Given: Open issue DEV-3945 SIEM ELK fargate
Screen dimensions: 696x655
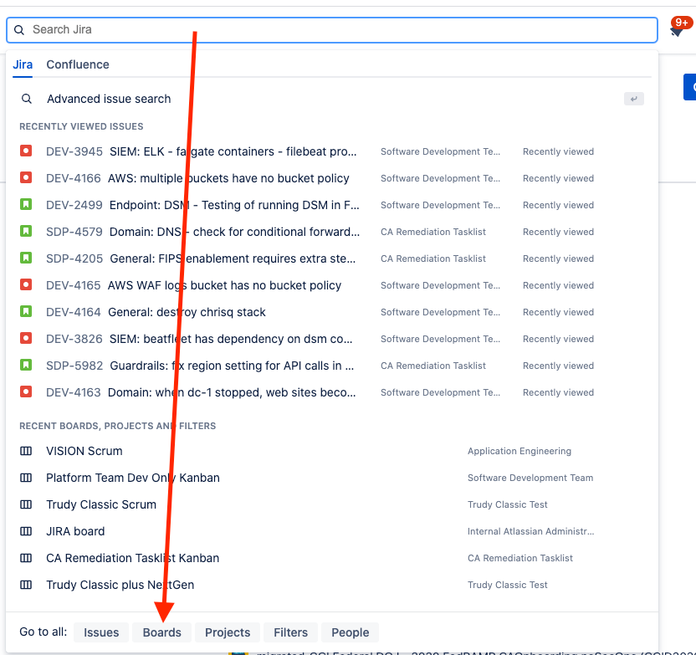Looking at the screenshot, I should pyautogui.click(x=331, y=151).
